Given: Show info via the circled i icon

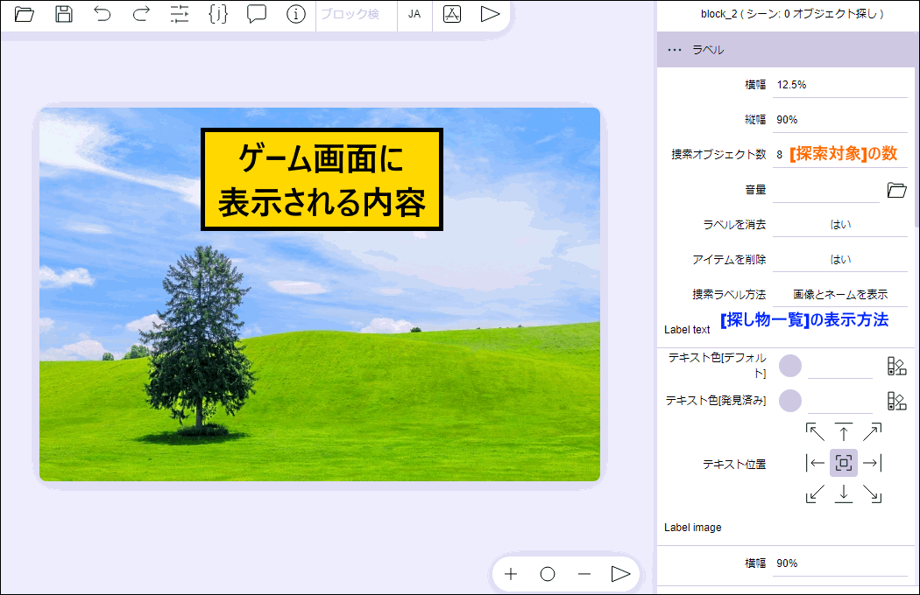Looking at the screenshot, I should point(296,14).
